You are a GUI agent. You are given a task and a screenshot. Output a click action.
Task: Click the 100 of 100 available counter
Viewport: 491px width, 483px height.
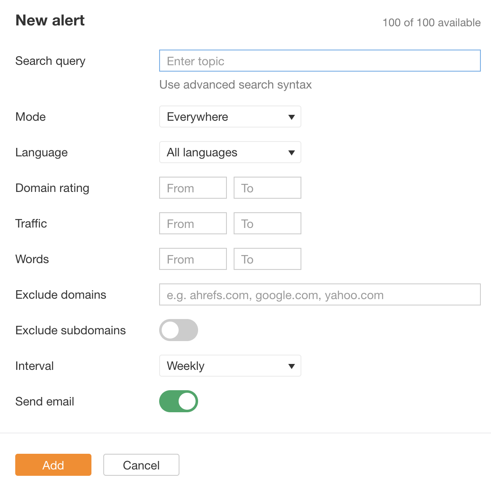(x=431, y=23)
